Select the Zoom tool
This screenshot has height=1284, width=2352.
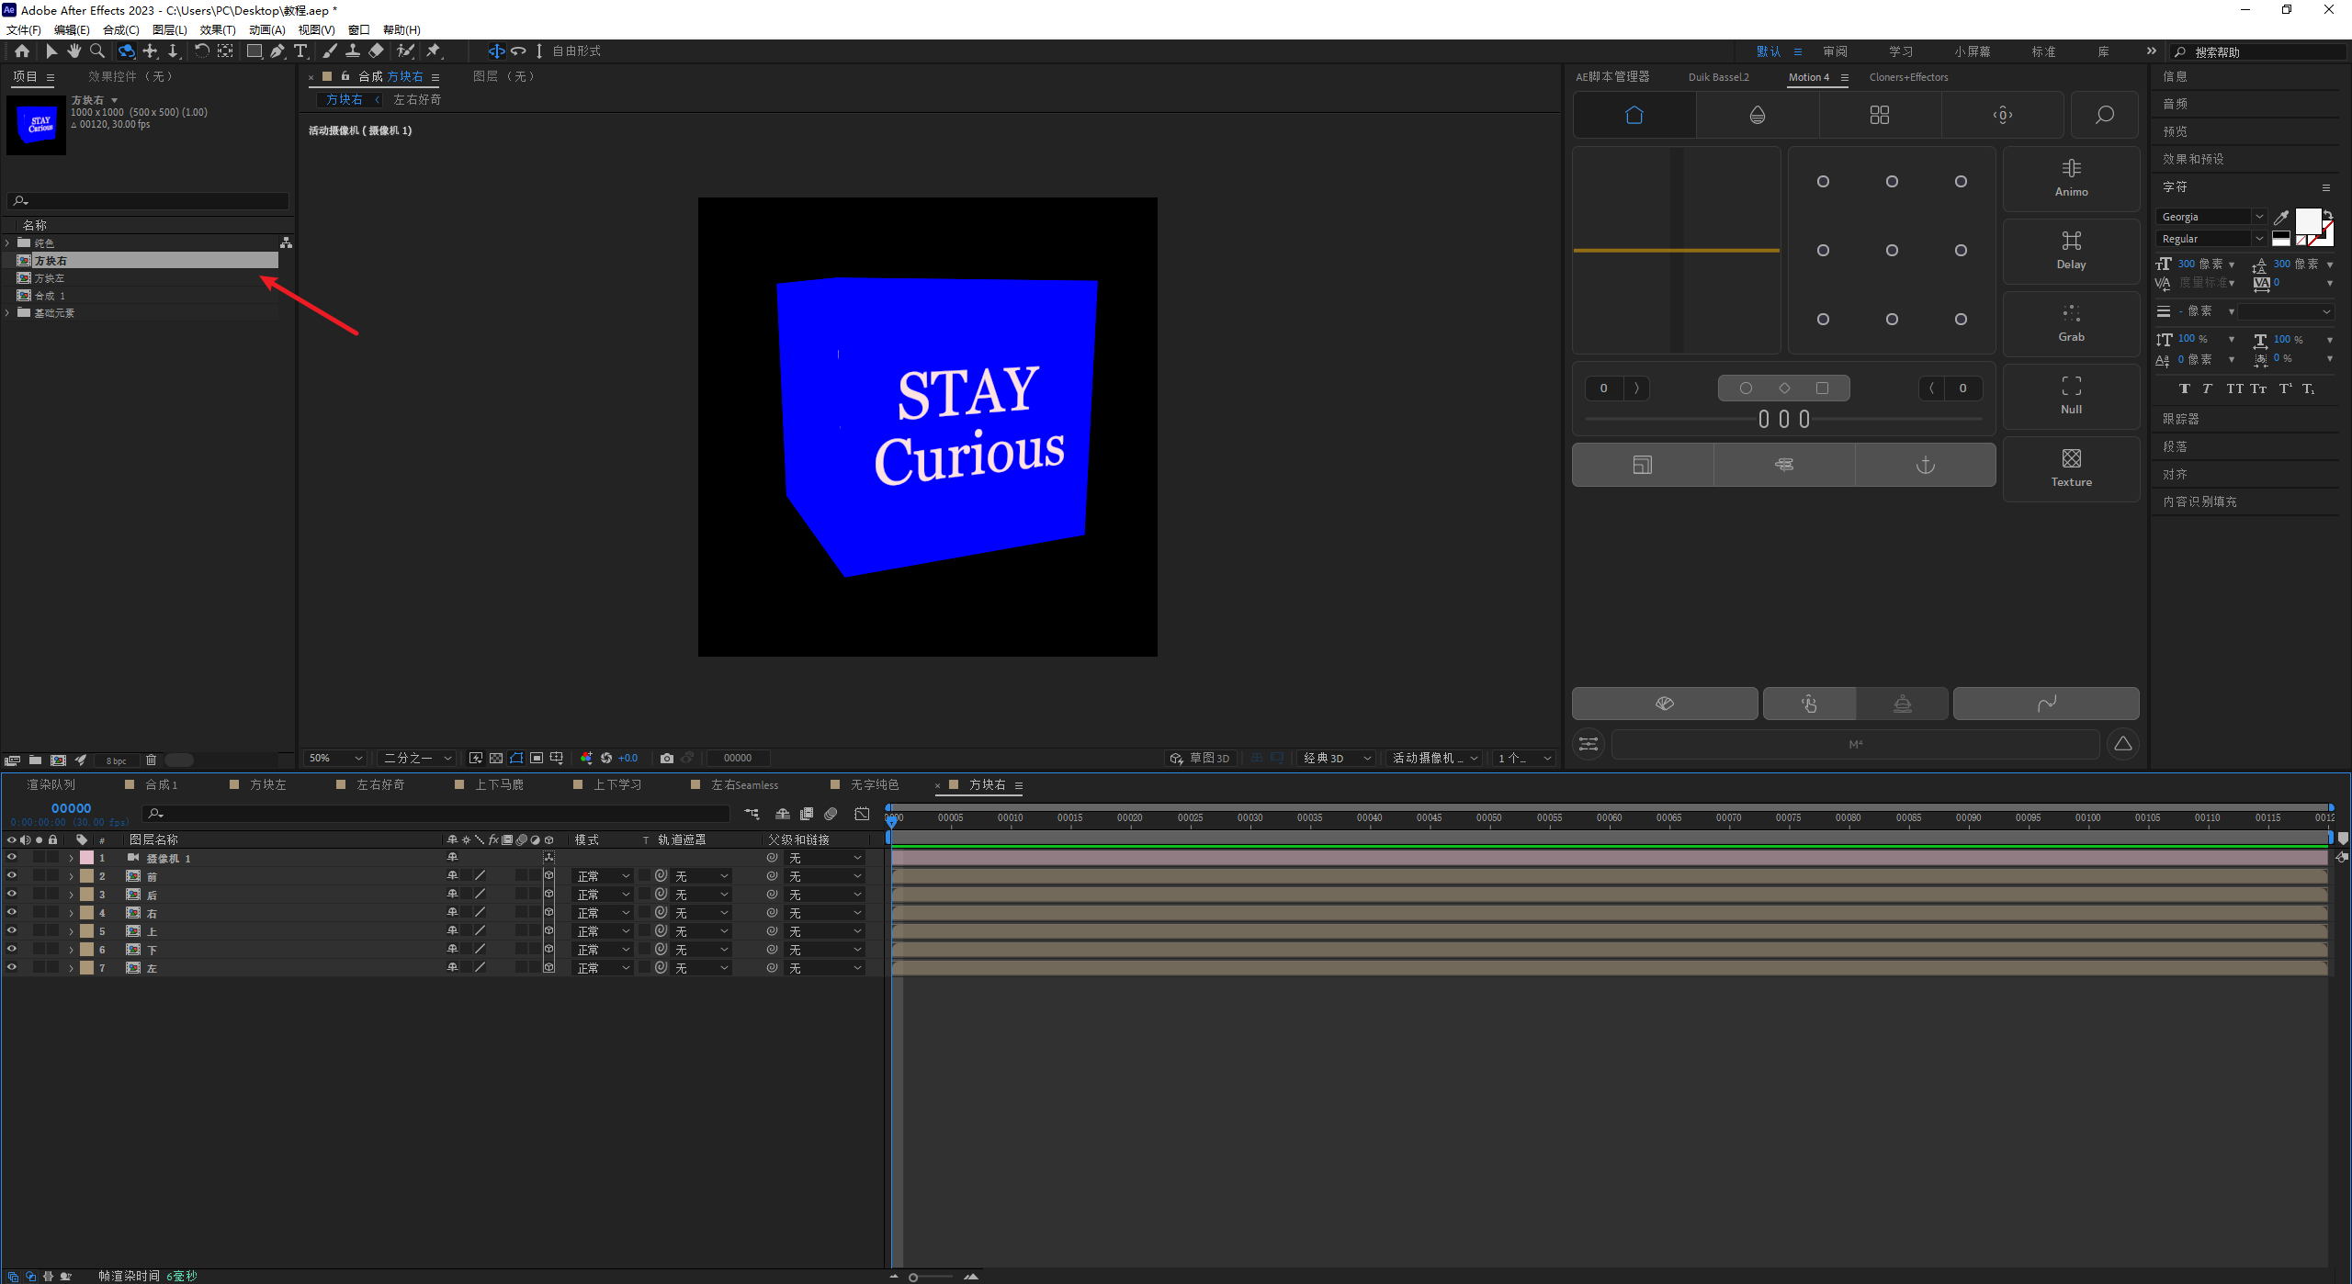coord(97,51)
